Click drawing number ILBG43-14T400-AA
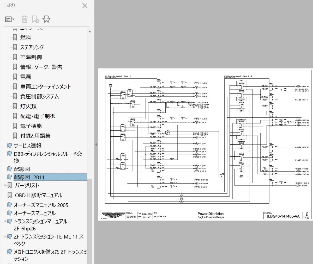This screenshot has height=264, width=313. click(x=283, y=216)
